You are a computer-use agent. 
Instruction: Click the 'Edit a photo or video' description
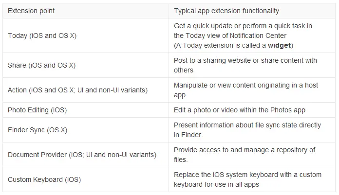239,110
